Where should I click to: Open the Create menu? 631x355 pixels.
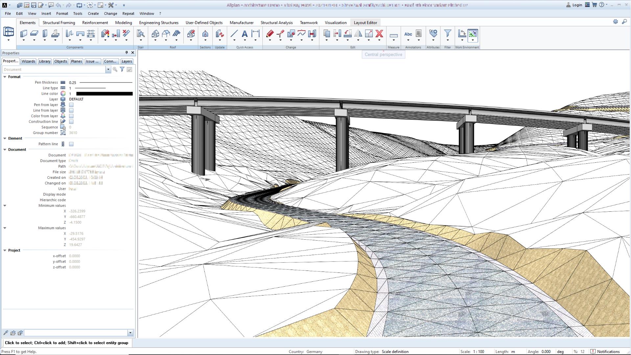pos(93,13)
